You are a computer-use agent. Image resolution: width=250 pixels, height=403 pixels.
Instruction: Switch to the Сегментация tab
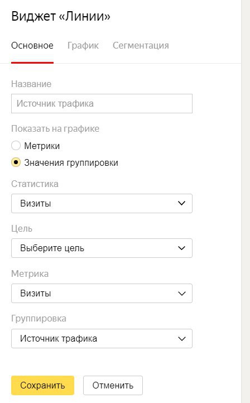(141, 46)
